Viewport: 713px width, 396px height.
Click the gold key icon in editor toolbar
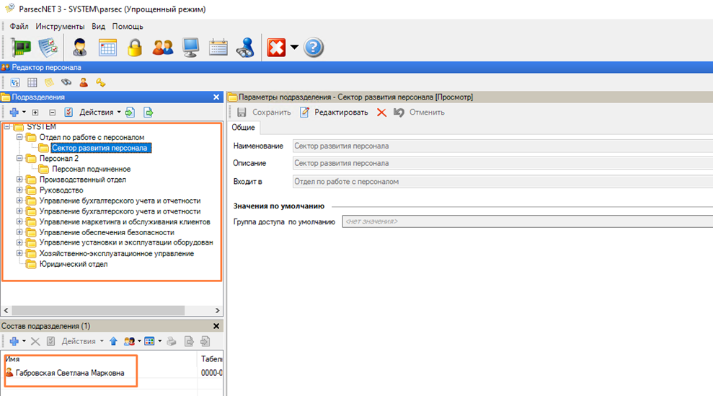[101, 82]
